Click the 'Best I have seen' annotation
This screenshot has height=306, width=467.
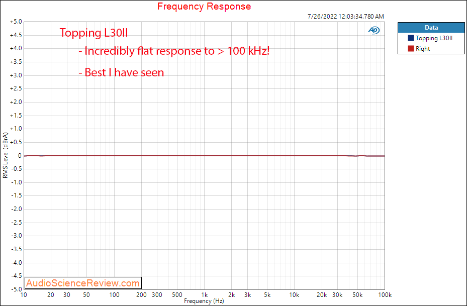point(122,72)
